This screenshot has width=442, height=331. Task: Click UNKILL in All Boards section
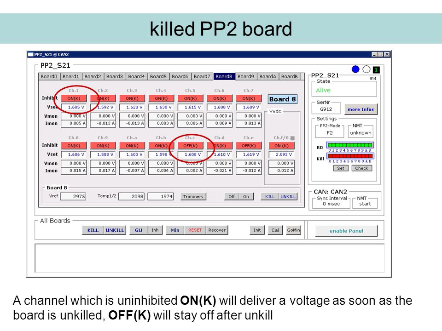(x=115, y=230)
